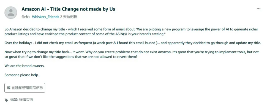
Task: Click the paragraph beginning "Over the holidays"
Action: pyautogui.click(x=133, y=43)
